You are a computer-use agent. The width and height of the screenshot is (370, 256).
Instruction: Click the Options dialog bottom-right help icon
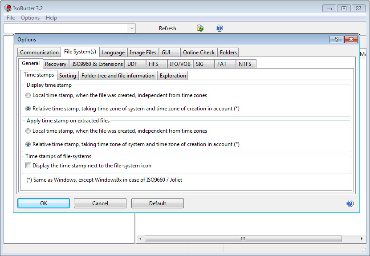pyautogui.click(x=350, y=203)
